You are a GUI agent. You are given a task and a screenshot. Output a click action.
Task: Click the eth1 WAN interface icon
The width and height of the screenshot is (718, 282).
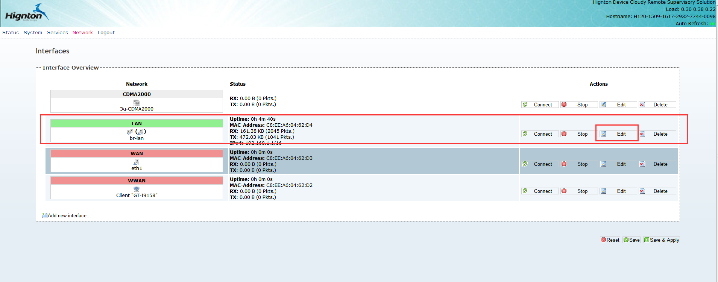coord(137,162)
